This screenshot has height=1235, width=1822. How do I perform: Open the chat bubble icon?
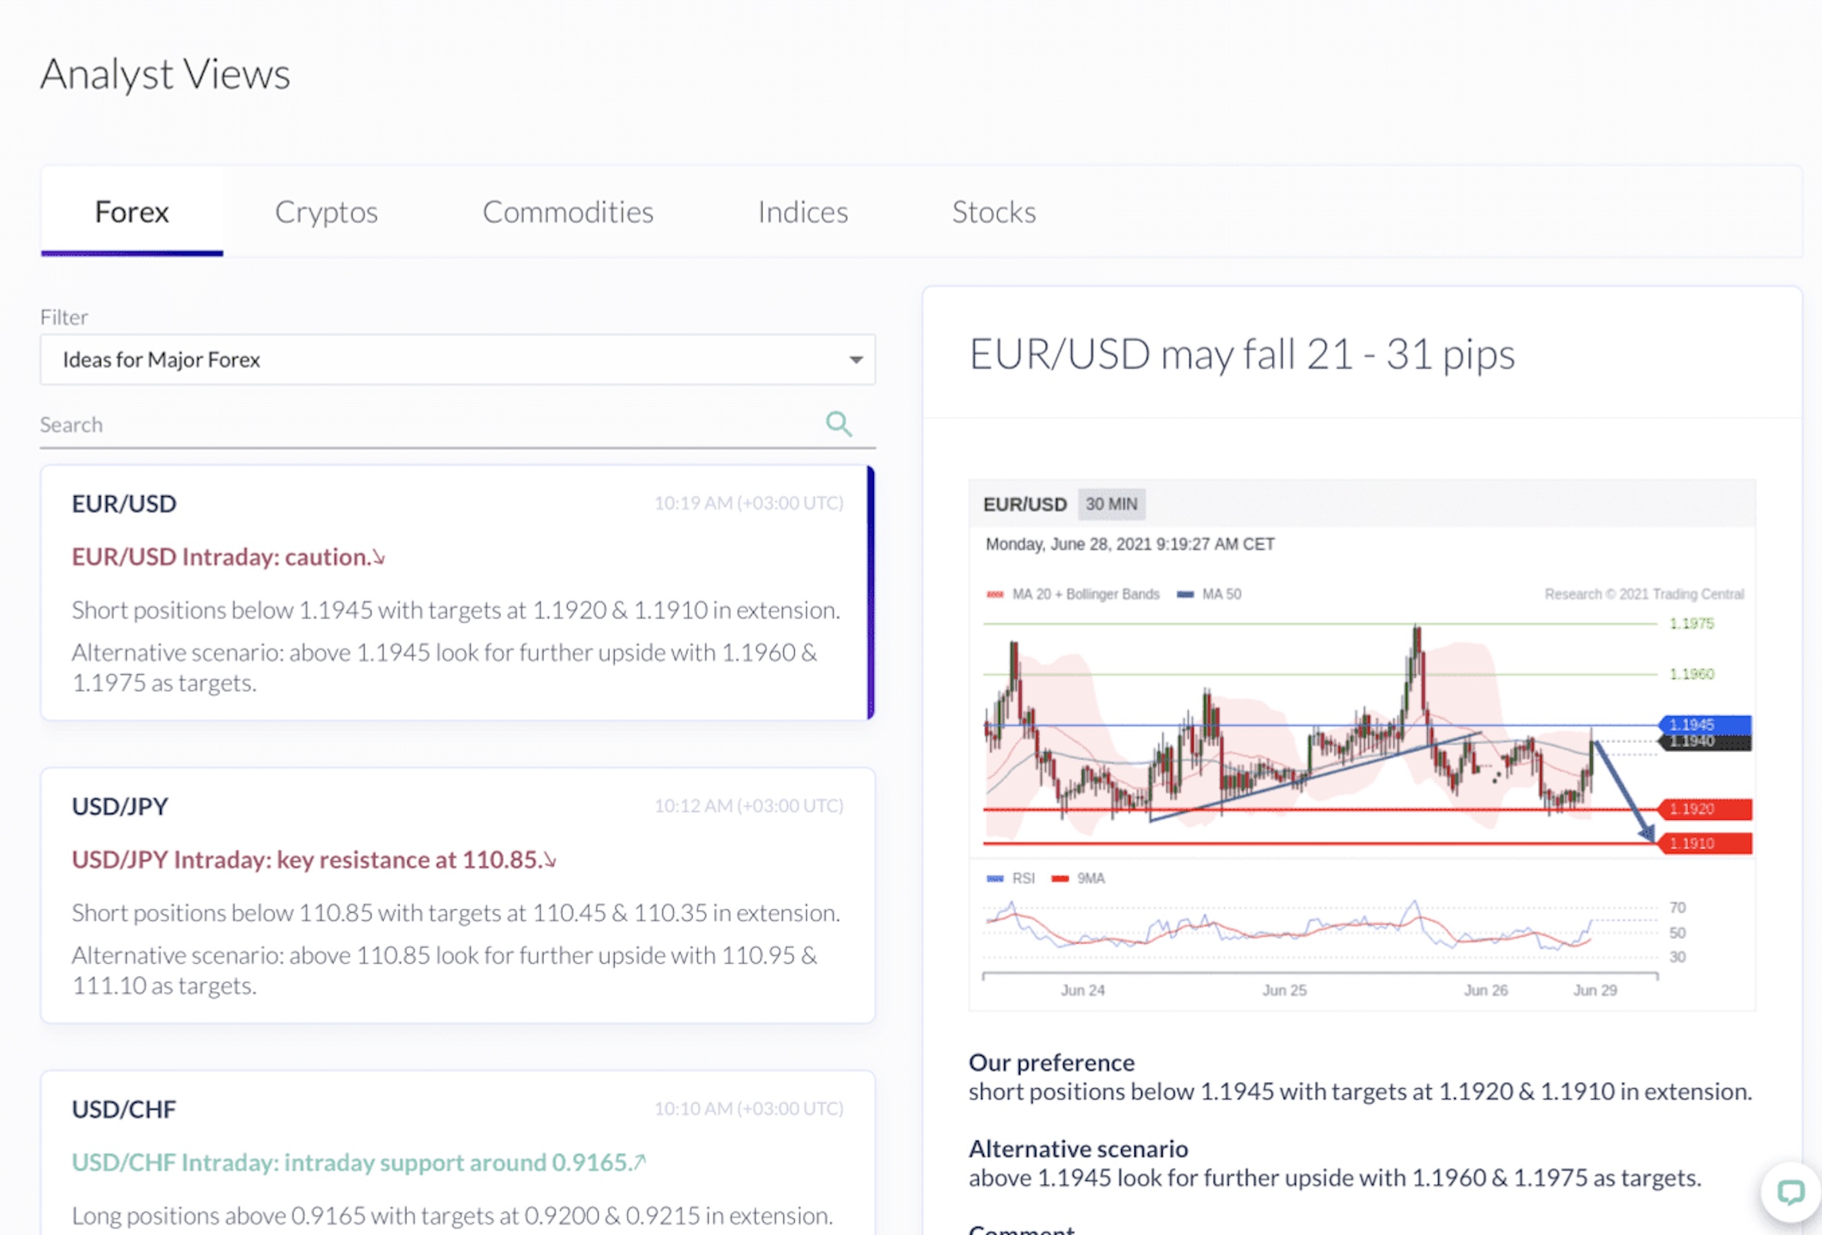click(1790, 1192)
